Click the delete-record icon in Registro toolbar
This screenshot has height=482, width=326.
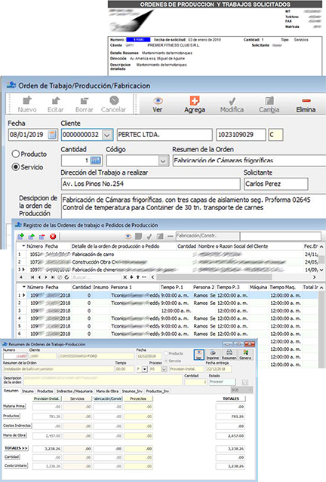tap(42, 236)
